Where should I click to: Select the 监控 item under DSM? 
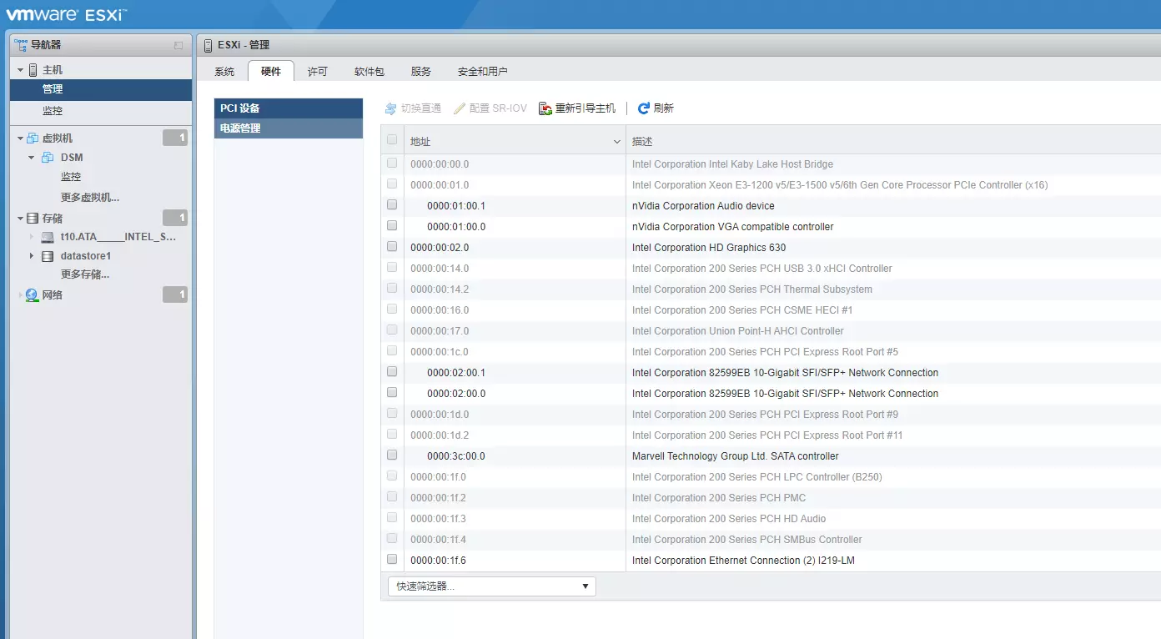(x=71, y=176)
